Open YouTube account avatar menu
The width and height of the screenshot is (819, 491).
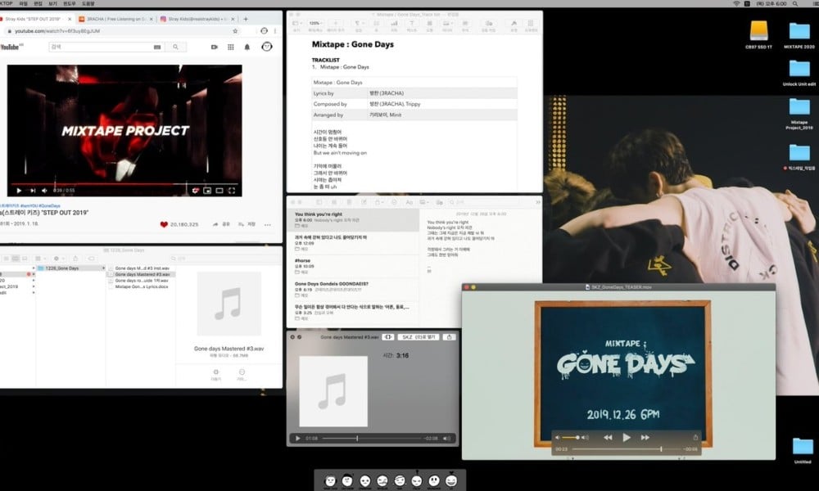tap(267, 47)
